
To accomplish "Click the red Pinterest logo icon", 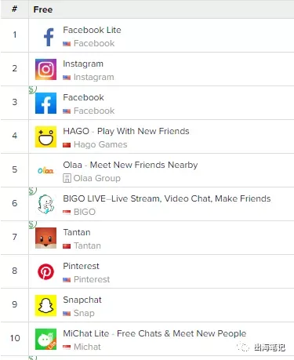I will pos(45,271).
